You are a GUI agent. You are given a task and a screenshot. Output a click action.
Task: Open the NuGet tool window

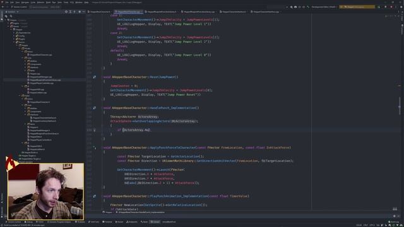point(119,222)
